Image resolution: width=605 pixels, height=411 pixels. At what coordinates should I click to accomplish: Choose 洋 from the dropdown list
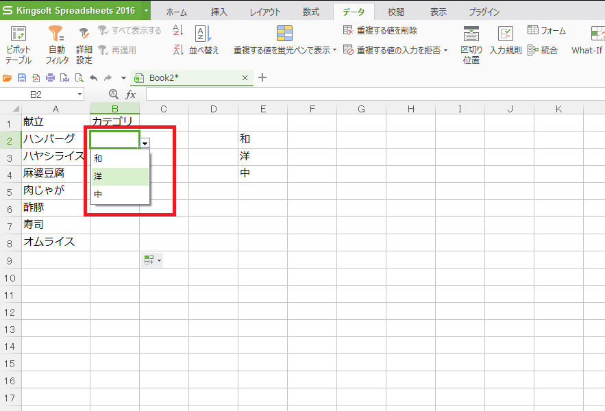[120, 176]
